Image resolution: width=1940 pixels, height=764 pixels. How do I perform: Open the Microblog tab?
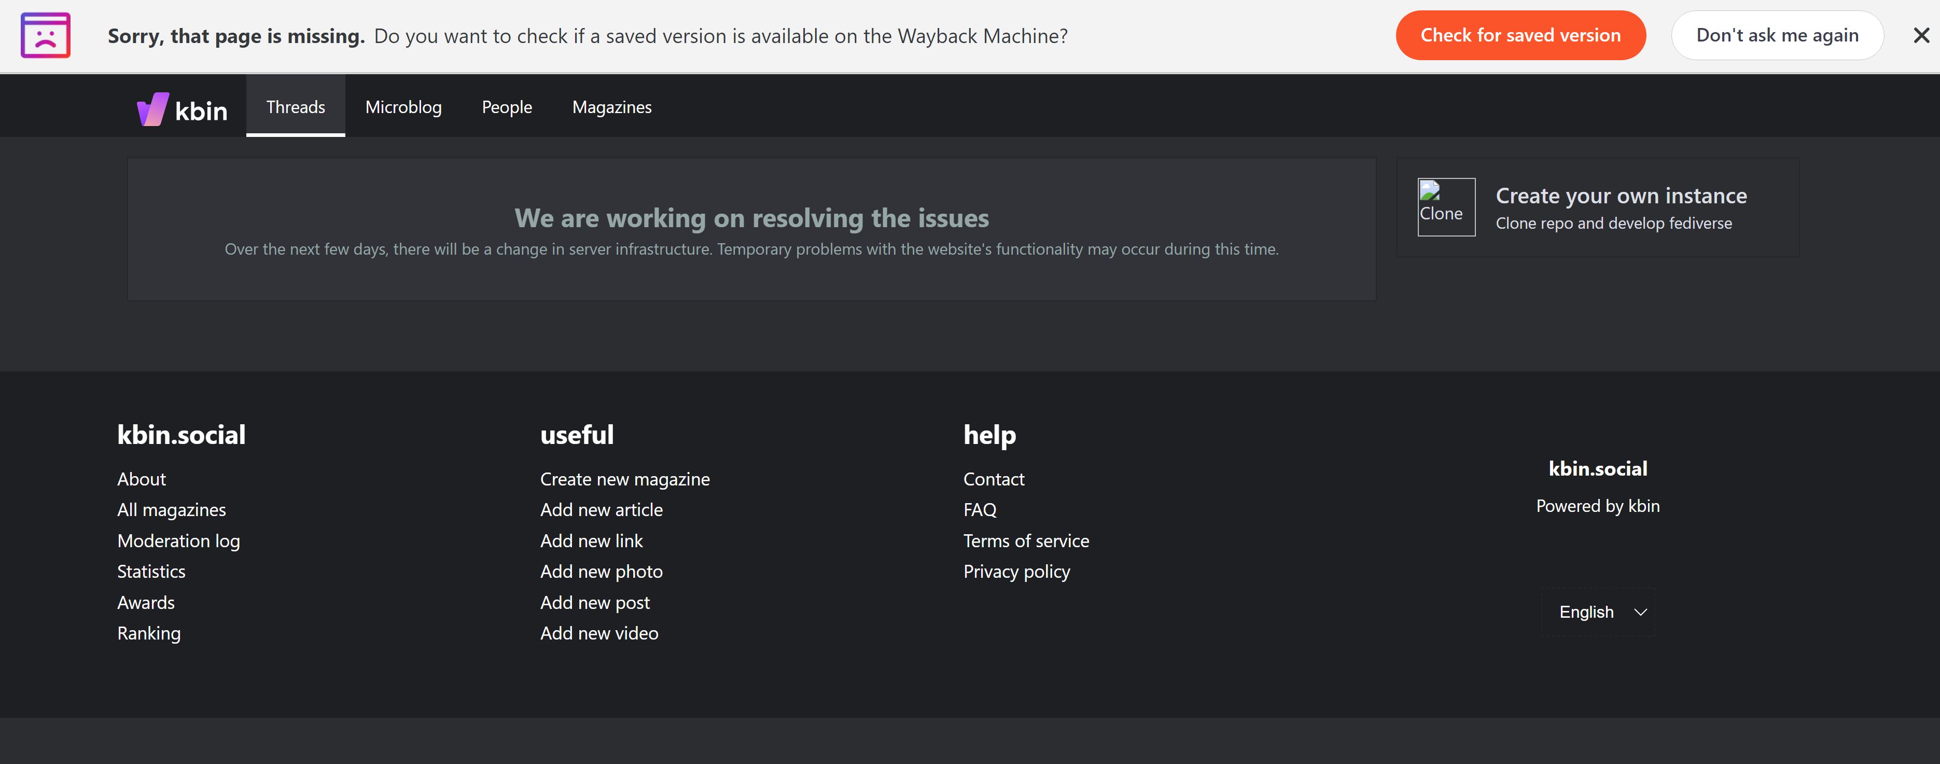pos(403,107)
